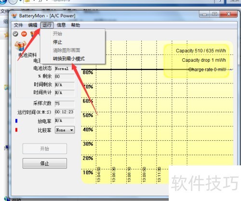Maximize the BatteryMon window
Image resolution: width=241 pixels, height=201 pixels.
click(214, 14)
